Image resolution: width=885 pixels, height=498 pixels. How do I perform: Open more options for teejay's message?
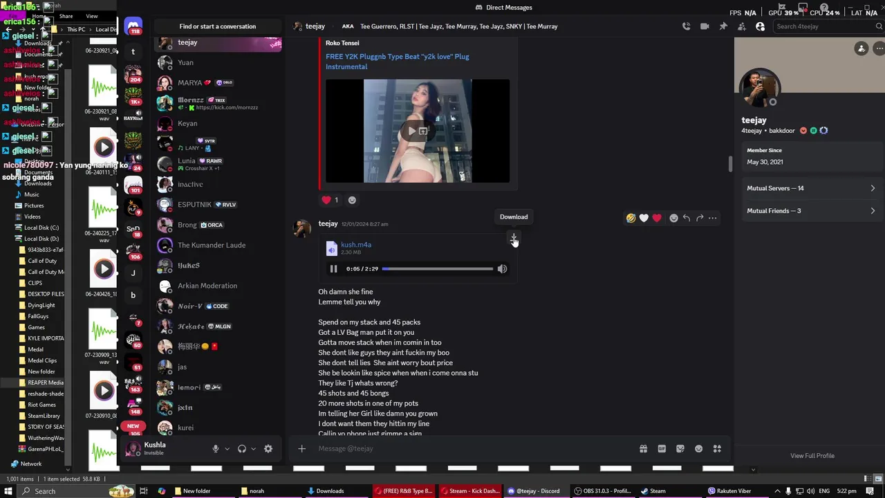click(x=713, y=218)
